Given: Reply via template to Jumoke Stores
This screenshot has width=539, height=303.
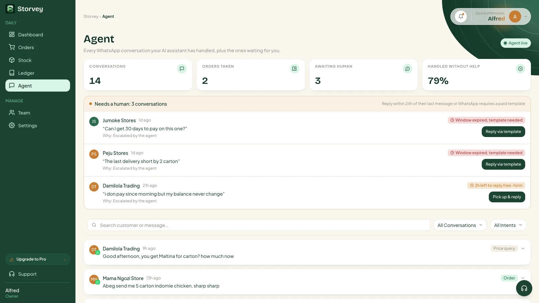Looking at the screenshot, I should coord(503,132).
